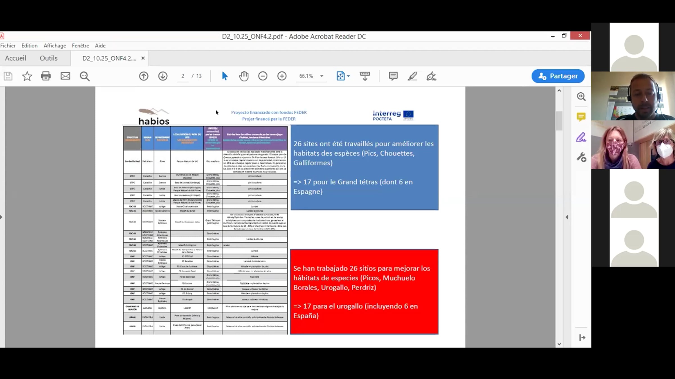Click the Interreg POCTEFA logo
The image size is (675, 379).
(x=393, y=115)
